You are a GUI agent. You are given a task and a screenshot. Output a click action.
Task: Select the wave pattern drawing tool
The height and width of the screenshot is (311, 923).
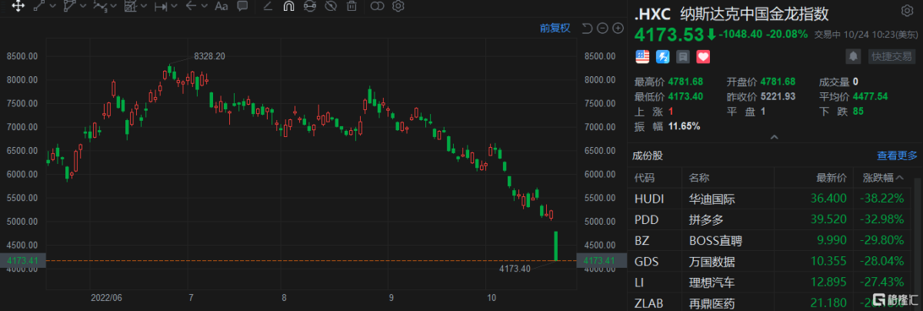(100, 6)
